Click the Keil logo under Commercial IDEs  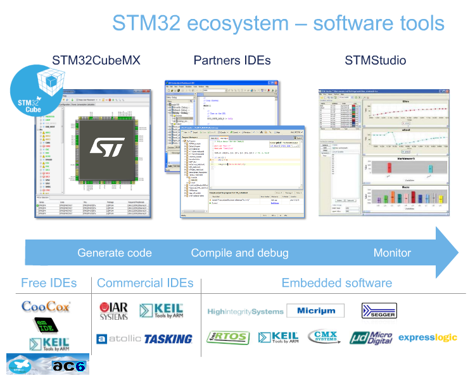[161, 310]
